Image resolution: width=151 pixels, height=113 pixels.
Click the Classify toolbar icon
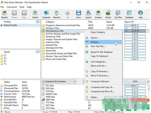(x=5, y=14)
